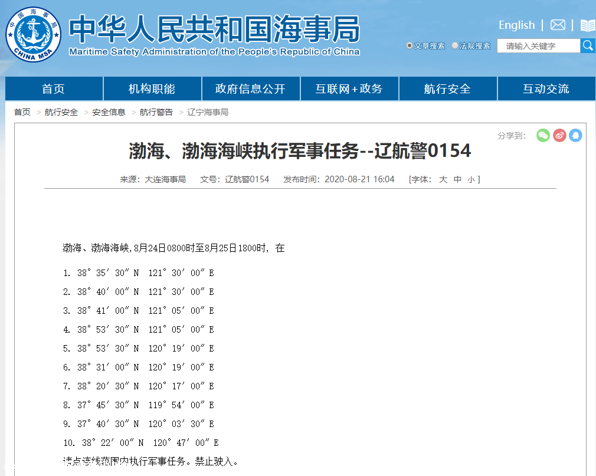Click coordinate row 2: 38°40′00″N

[139, 292]
